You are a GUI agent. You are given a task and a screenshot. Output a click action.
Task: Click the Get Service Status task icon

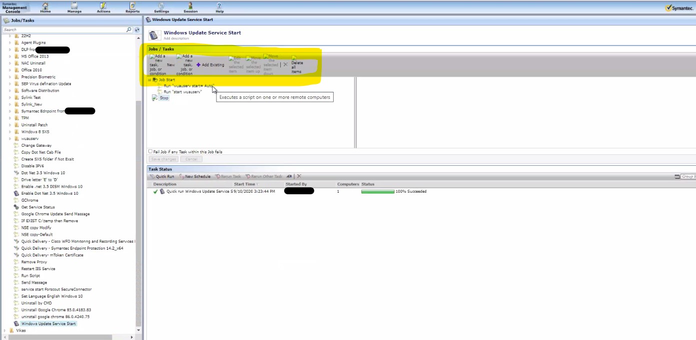pos(16,207)
